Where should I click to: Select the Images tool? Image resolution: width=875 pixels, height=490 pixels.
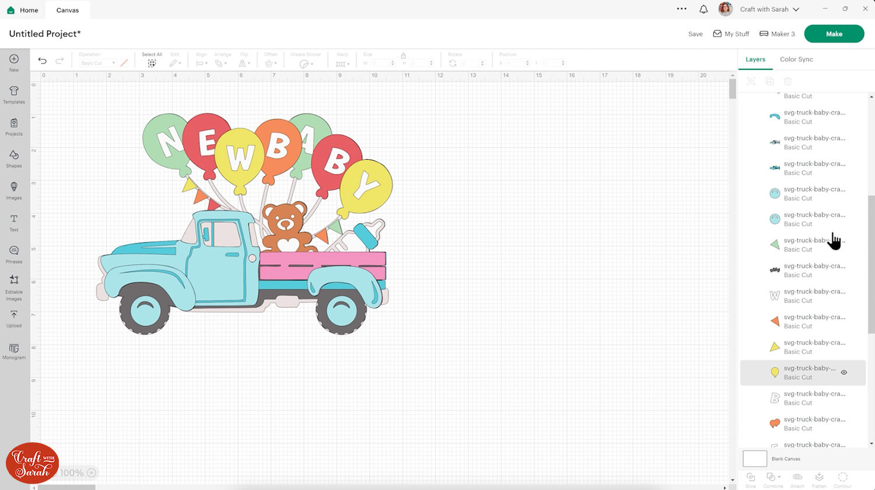point(13,190)
